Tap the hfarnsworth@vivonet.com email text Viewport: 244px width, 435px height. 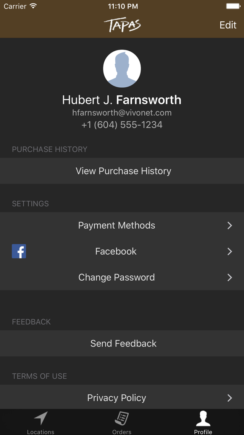(122, 113)
